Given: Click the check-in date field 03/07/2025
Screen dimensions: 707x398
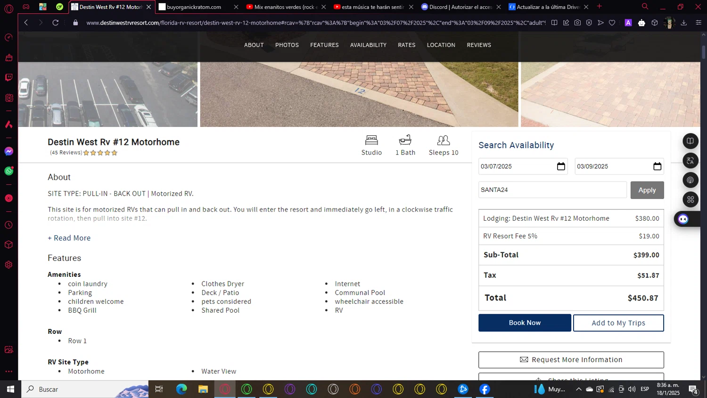Looking at the screenshot, I should click(x=523, y=166).
